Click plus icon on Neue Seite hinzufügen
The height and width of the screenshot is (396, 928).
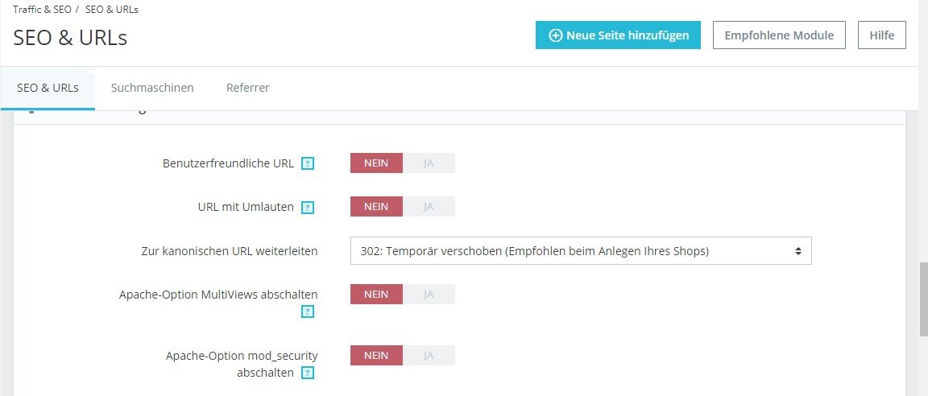(555, 35)
